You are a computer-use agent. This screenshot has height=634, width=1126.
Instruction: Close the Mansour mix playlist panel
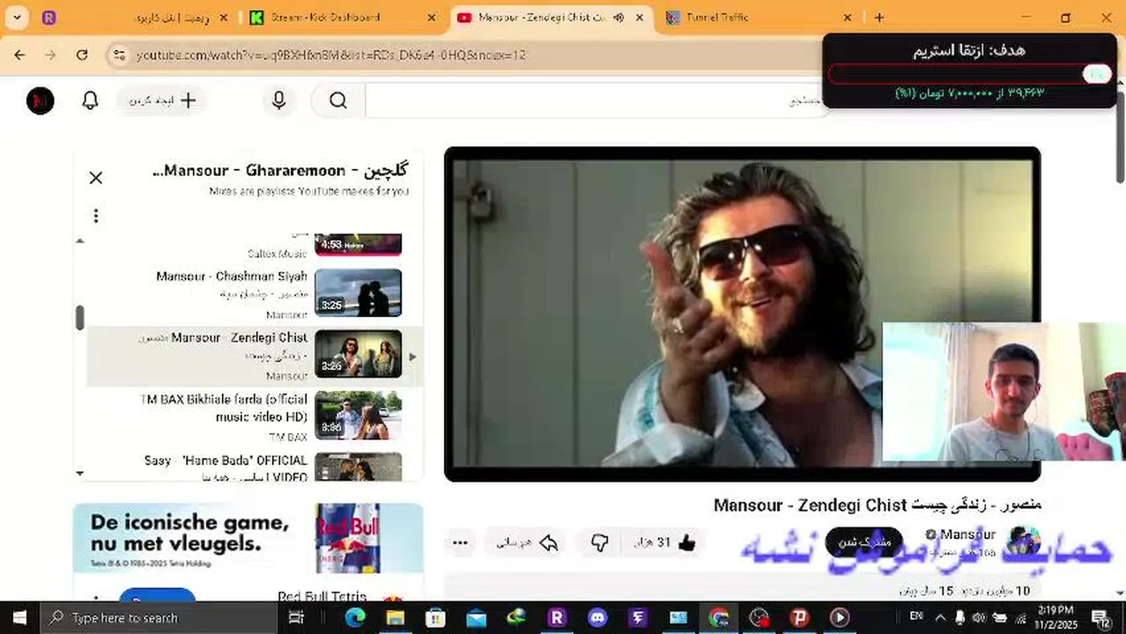(96, 178)
